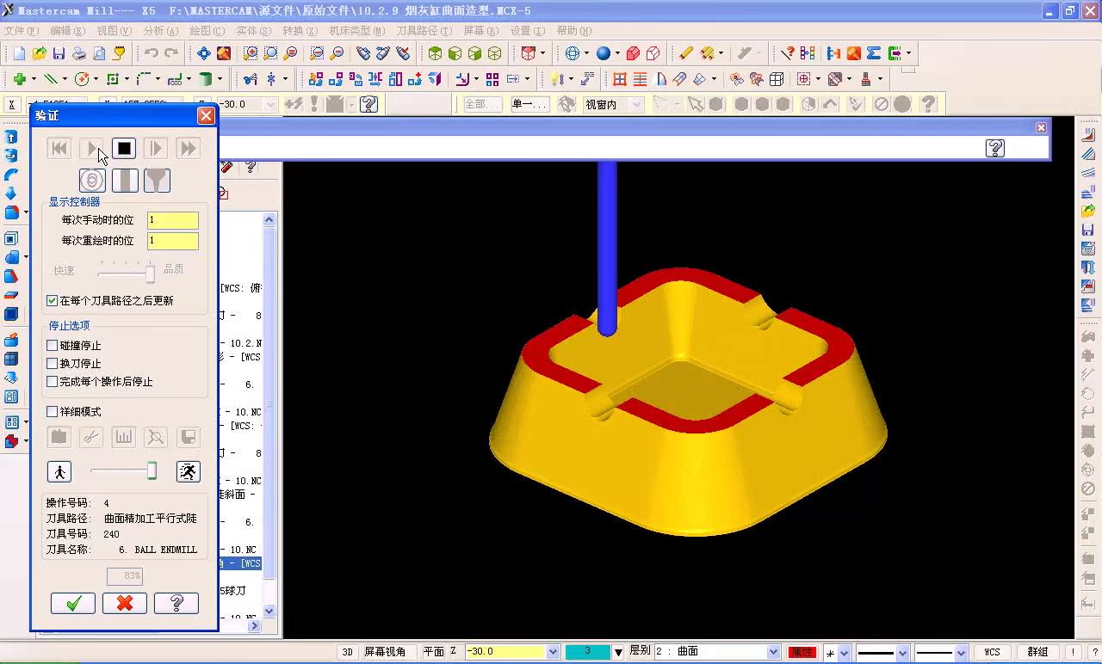Click the Redo arrow icon
The width and height of the screenshot is (1102, 664).
(x=171, y=53)
